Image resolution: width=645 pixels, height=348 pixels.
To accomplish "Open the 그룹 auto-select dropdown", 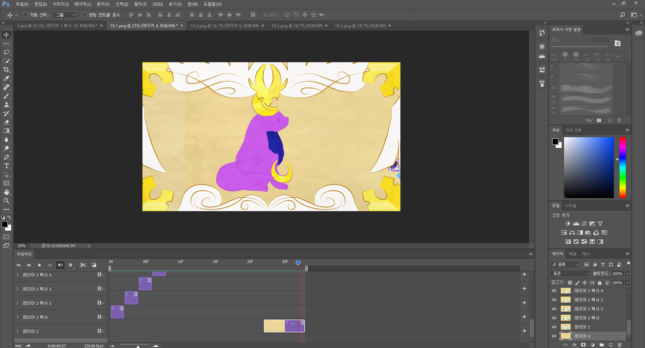I will (65, 15).
